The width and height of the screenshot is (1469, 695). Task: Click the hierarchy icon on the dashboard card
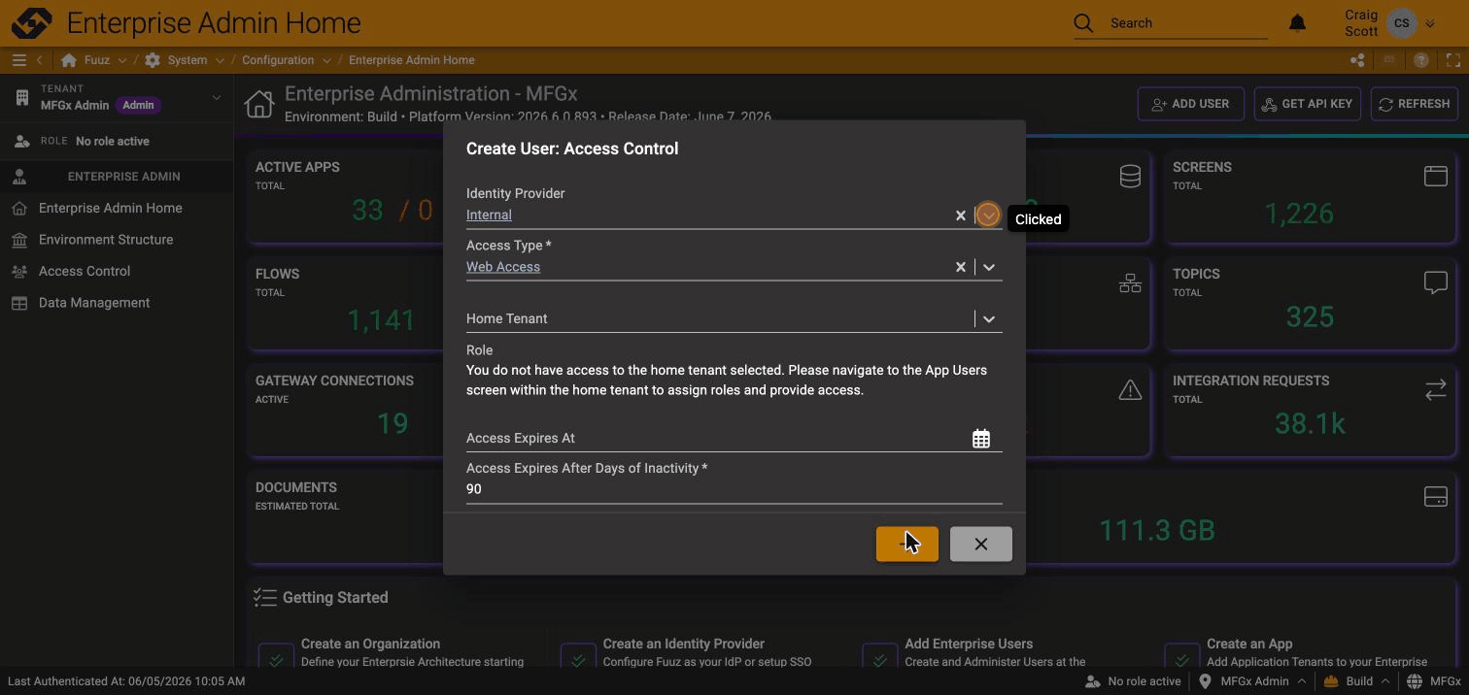click(1130, 283)
